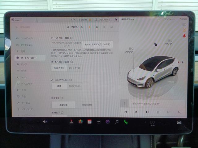Tap the lightning charge port icon
This screenshot has height=148, width=198.
click(183, 62)
